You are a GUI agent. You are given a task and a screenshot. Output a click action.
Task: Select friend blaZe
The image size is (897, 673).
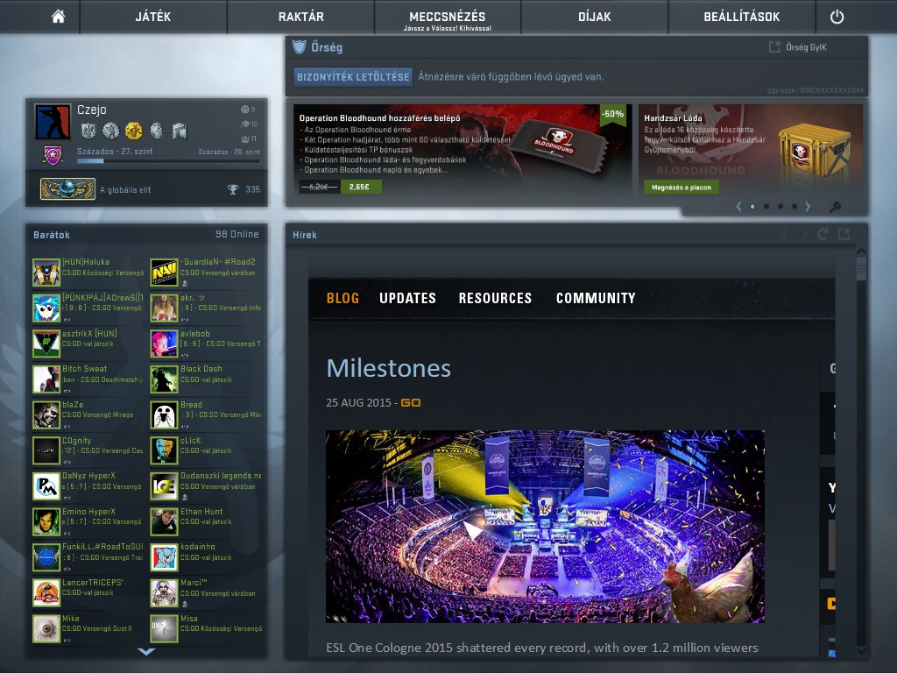(x=88, y=414)
